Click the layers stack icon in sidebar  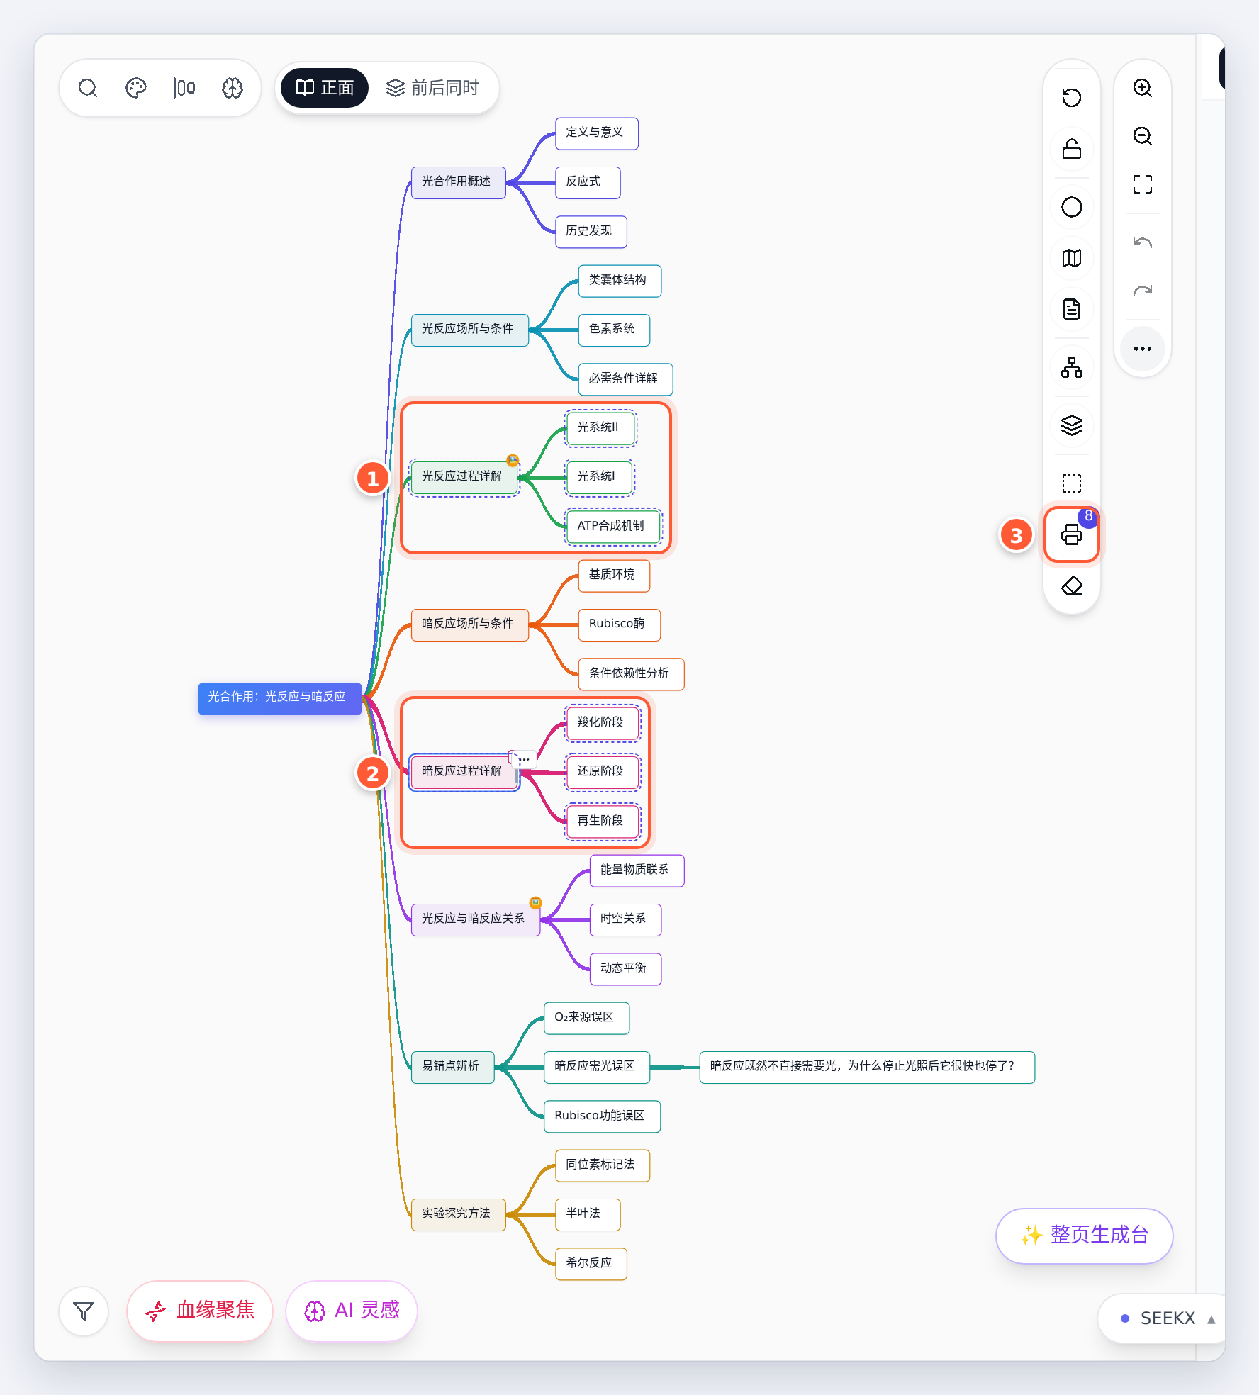[x=1072, y=425]
